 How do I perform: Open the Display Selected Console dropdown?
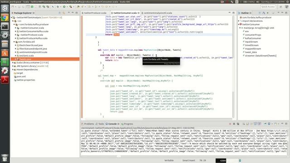(x=272, y=124)
